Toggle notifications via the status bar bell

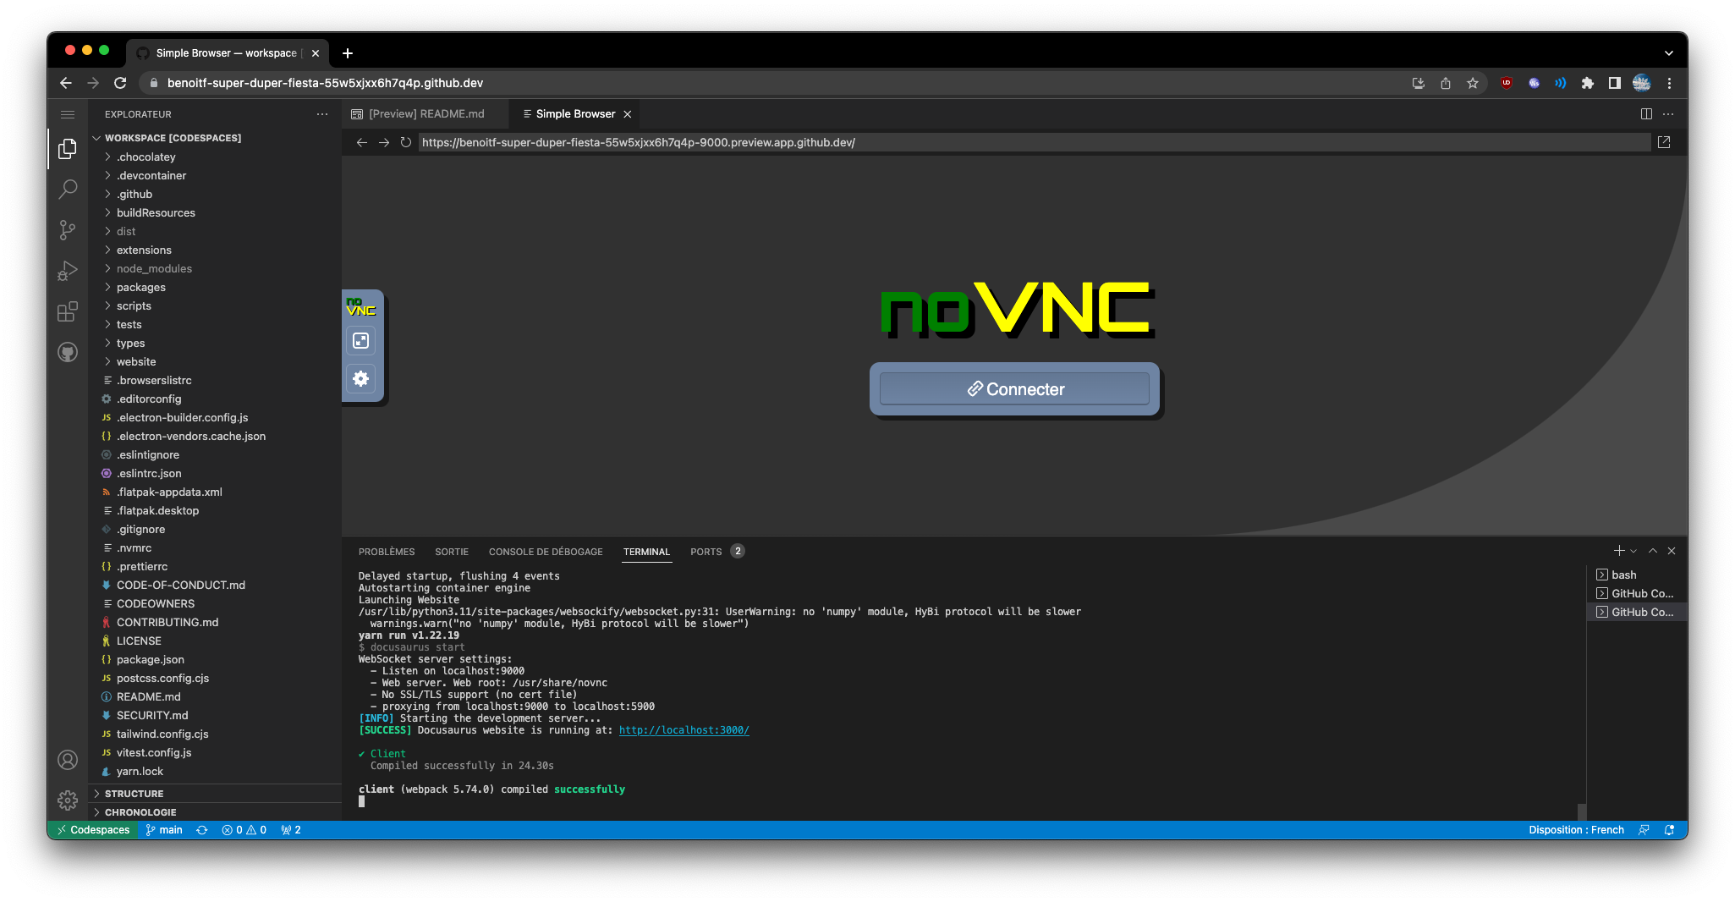point(1669,830)
